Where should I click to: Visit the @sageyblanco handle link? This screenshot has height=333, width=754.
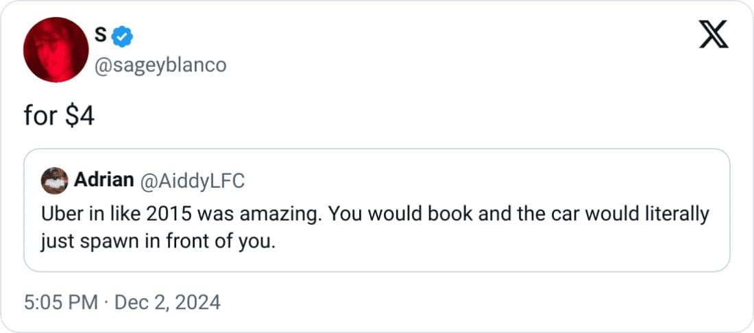[159, 64]
